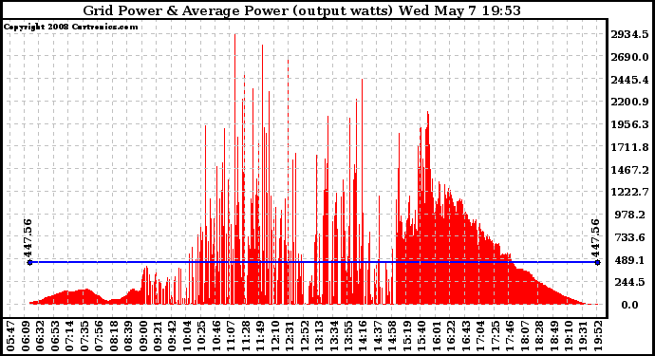
Task: Click the left 447.56 average label
Action: point(28,238)
